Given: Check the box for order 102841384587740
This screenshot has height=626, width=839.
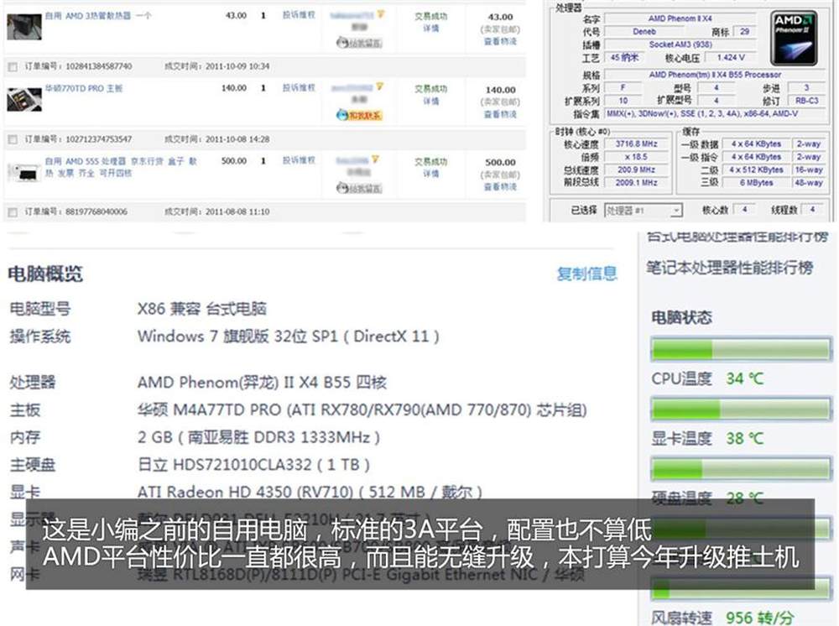Looking at the screenshot, I should (13, 66).
